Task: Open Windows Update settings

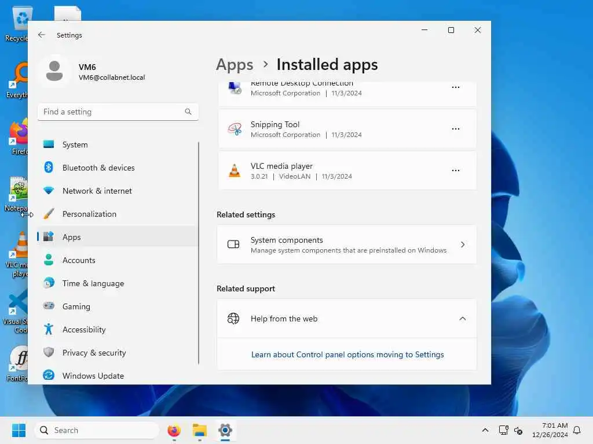Action: tap(117, 376)
